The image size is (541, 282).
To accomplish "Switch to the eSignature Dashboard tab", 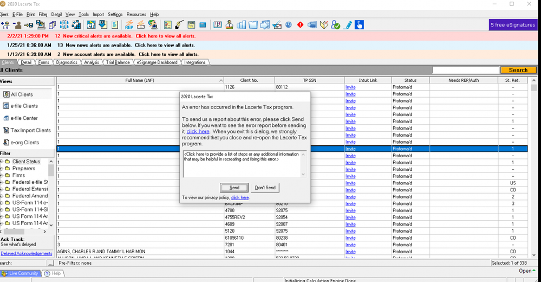I will [x=157, y=62].
